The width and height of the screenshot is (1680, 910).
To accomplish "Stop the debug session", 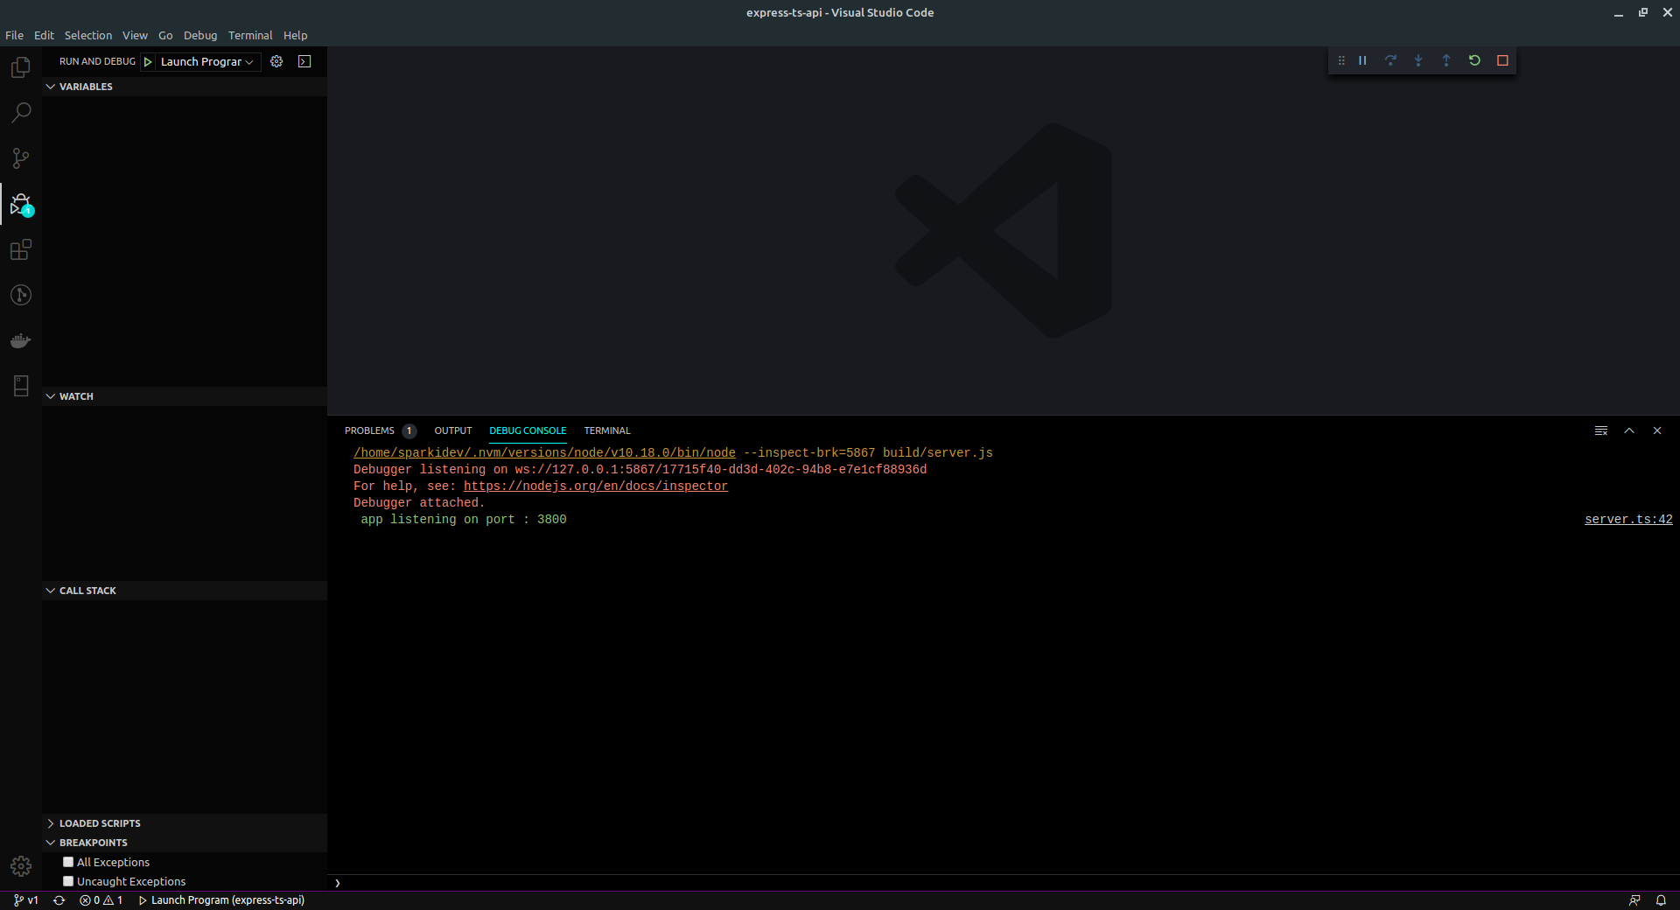I will point(1502,60).
